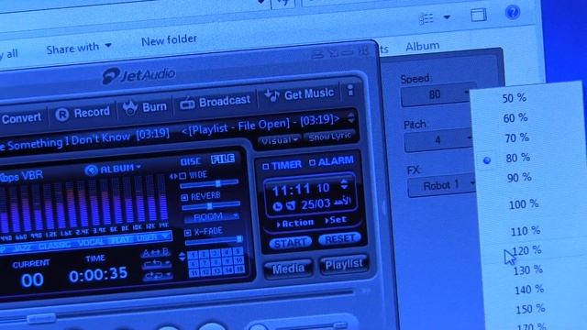Click the clock icon in timer display
587x330 pixels.
pyautogui.click(x=277, y=206)
